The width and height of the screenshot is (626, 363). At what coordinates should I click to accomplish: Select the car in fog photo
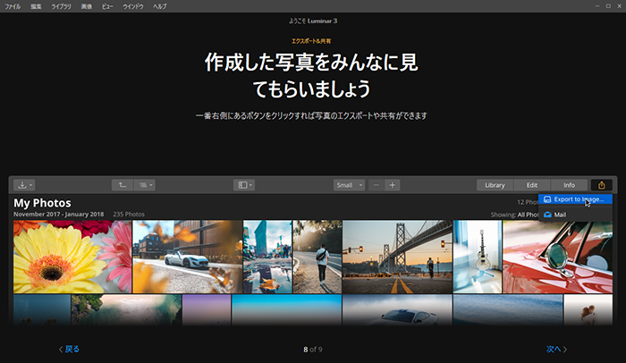(x=397, y=309)
